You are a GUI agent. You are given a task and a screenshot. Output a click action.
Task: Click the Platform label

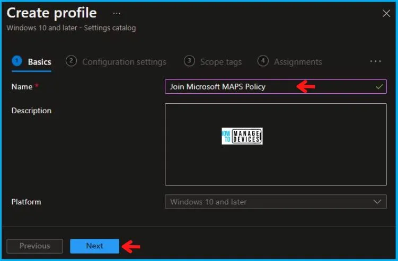(x=26, y=202)
